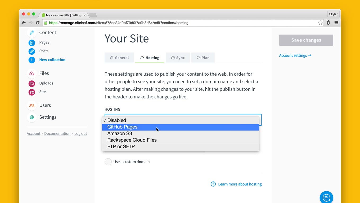360x203 pixels.
Task: Select FTP or SFTP hosting option
Action: [x=181, y=146]
